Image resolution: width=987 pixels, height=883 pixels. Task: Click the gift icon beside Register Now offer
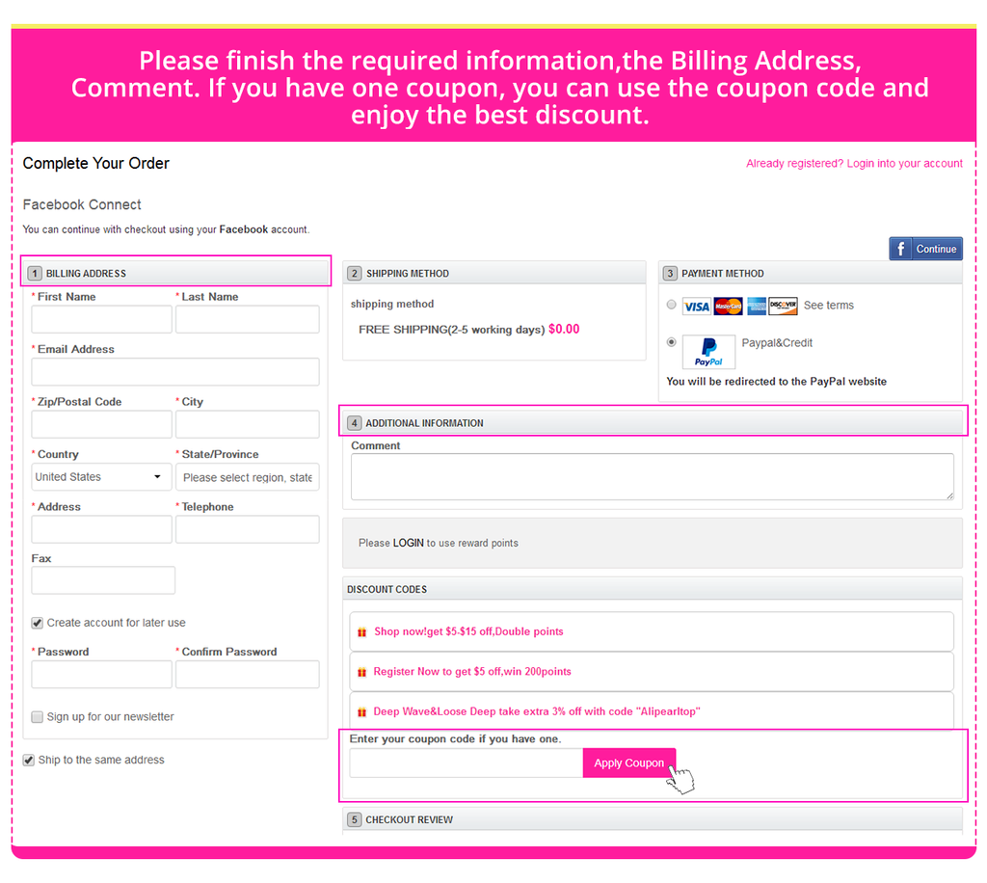point(362,672)
